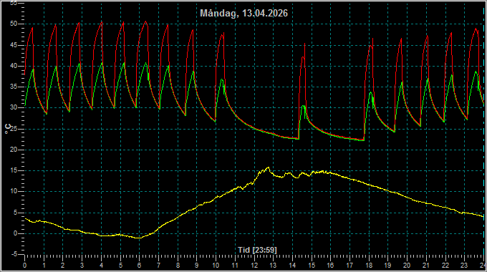
Task: Click the yellow curve minimum near hour 6
Action: [140, 238]
